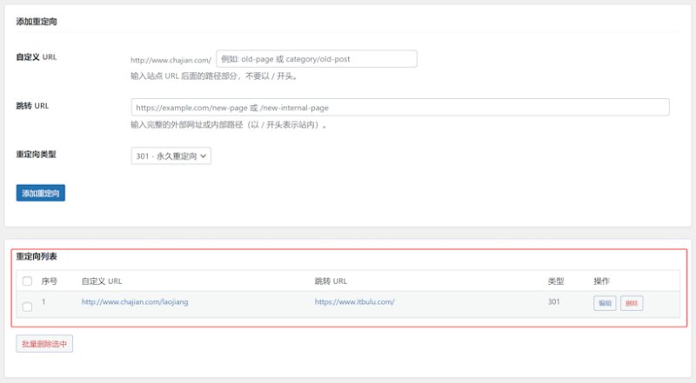This screenshot has height=383, width=696.
Task: Click the 301 type cell in row 1
Action: (553, 302)
